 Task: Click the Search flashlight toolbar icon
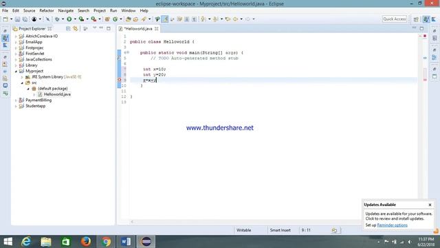[x=144, y=19]
